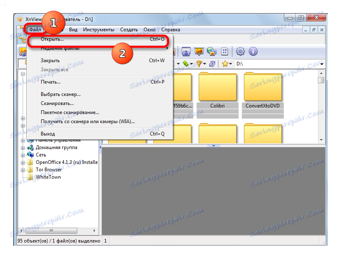Expand the Tor Browser tree node
The height and width of the screenshot is (259, 341).
pos(23,170)
